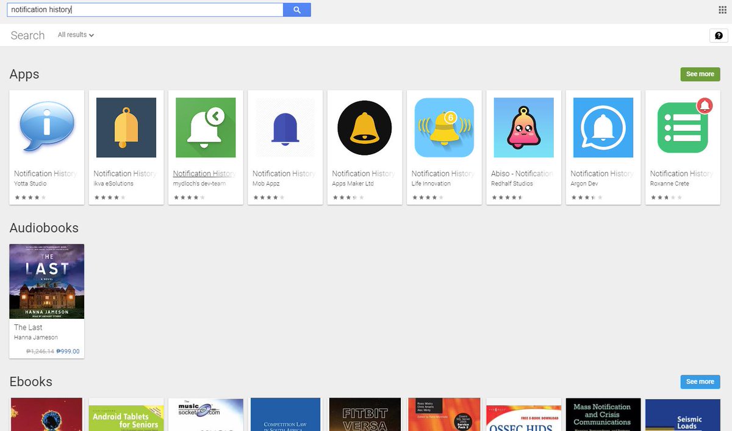Click the star rating under Roxanne Crete
This screenshot has height=431, width=732.
666,198
